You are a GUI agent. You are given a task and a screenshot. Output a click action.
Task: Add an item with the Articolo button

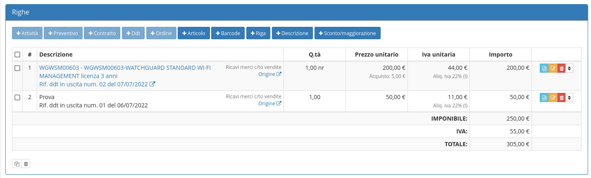click(x=194, y=33)
